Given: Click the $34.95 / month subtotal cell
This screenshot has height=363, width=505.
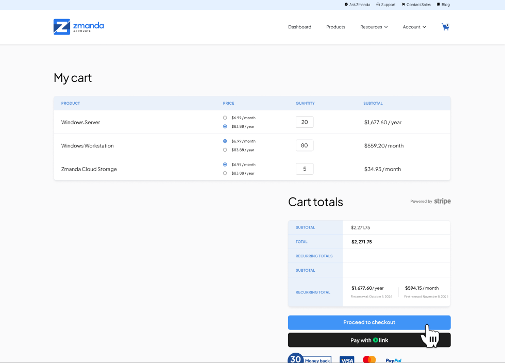Looking at the screenshot, I should tap(382, 169).
